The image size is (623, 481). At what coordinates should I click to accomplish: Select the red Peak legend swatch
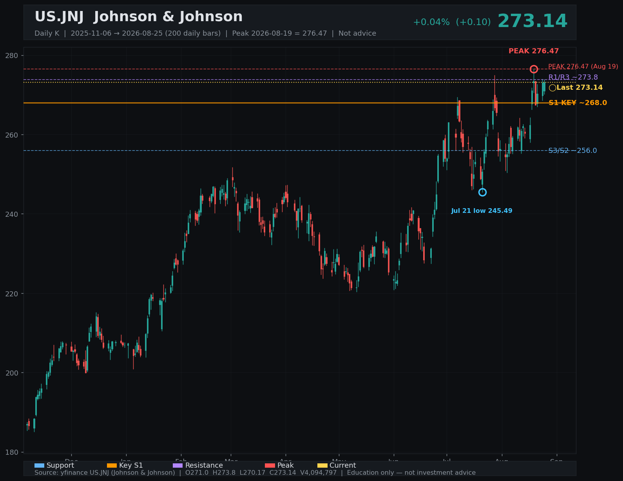(x=270, y=465)
